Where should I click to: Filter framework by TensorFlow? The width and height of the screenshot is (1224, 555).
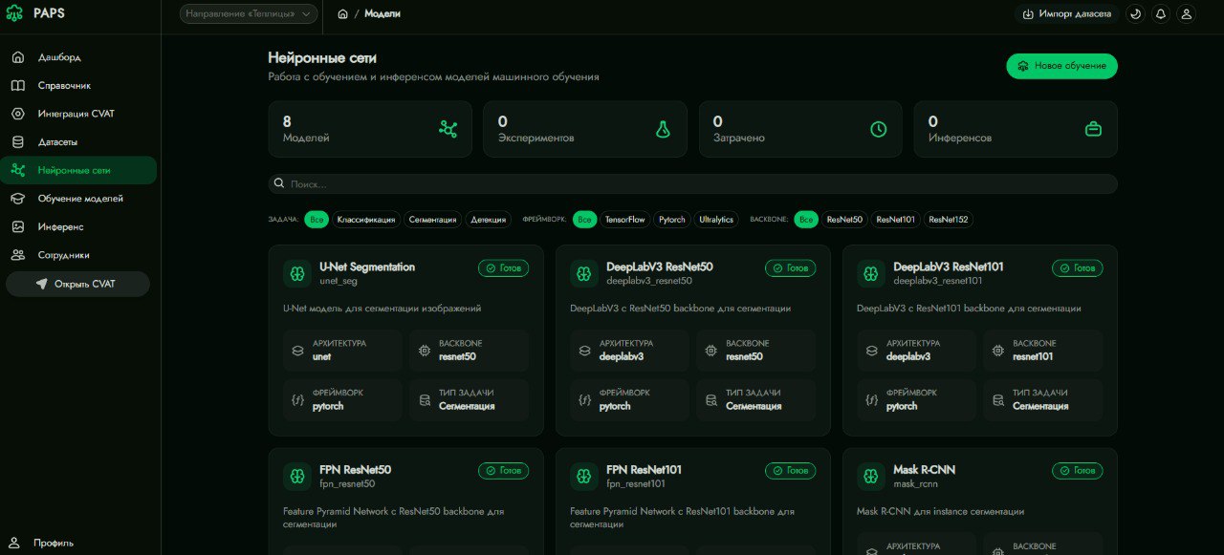click(x=625, y=220)
